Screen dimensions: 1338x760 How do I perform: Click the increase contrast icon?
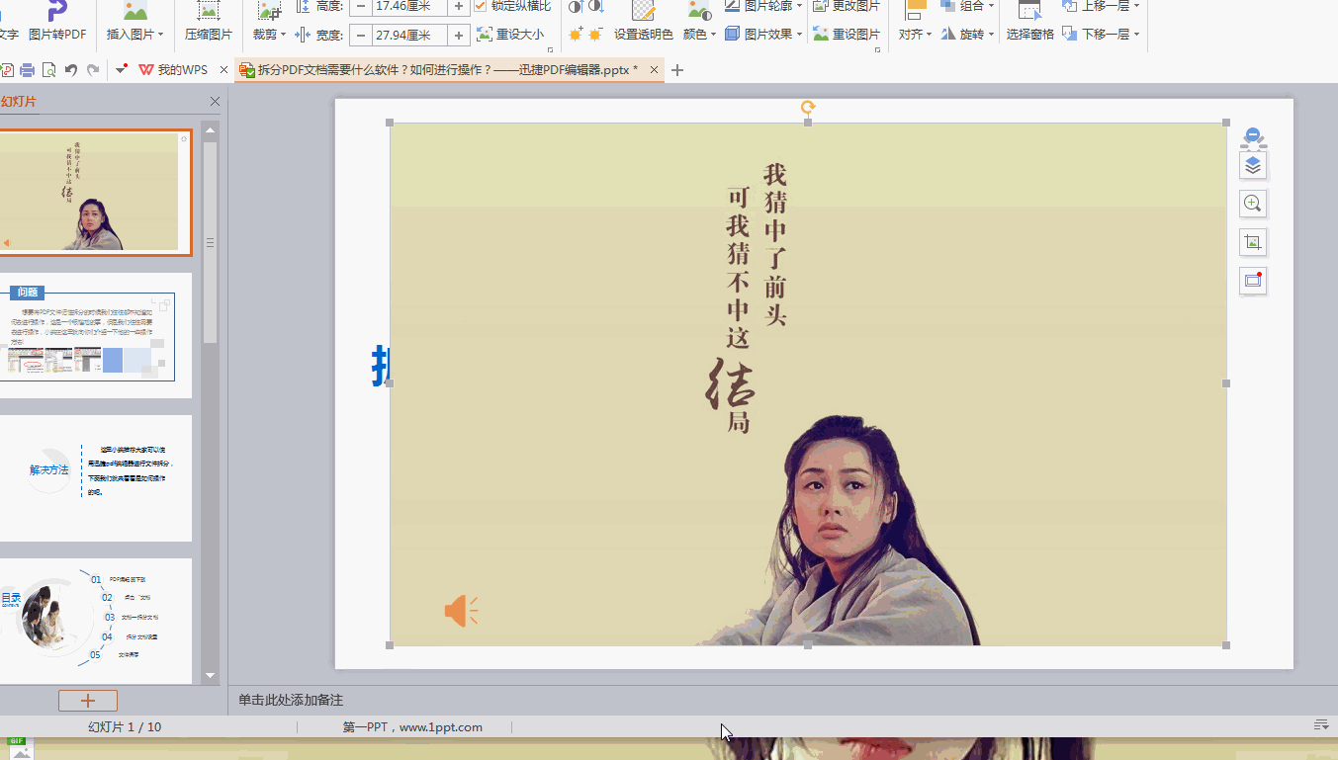[576, 6]
